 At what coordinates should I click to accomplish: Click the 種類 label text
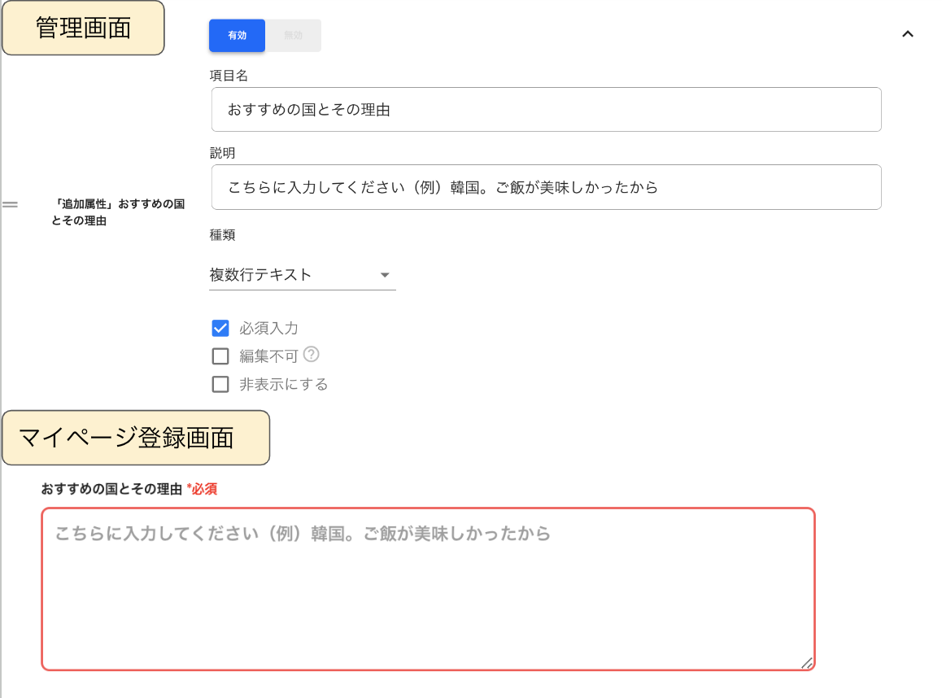coord(222,235)
